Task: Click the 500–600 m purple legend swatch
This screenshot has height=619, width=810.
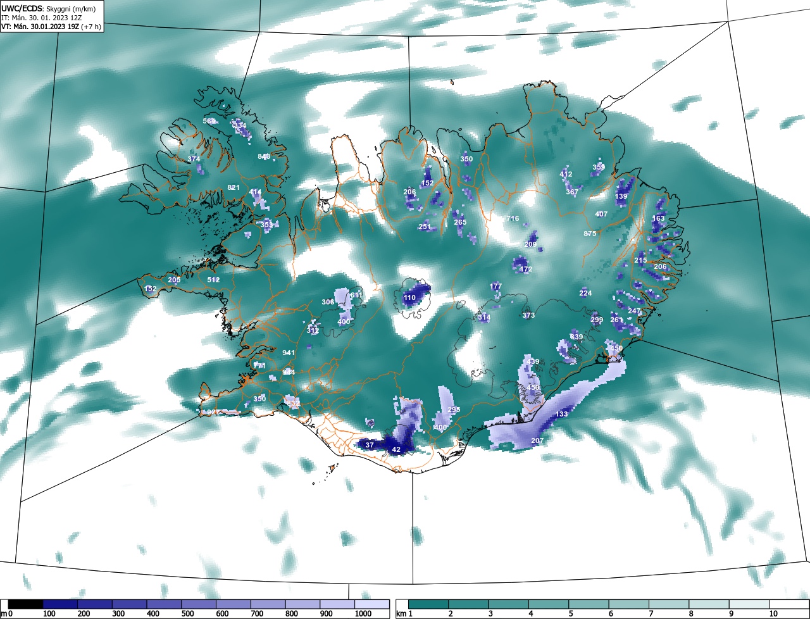Action: 199,604
